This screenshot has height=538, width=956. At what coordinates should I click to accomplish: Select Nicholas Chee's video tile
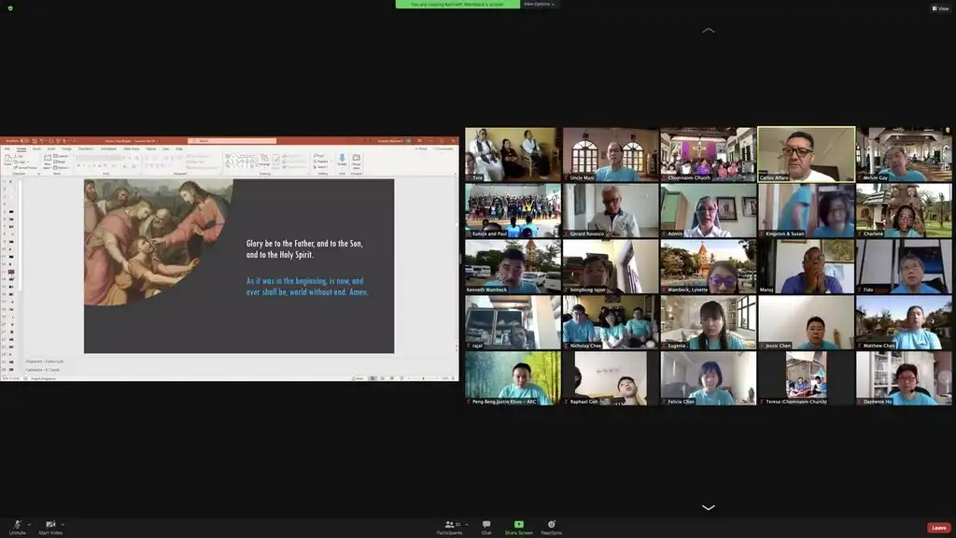pos(611,322)
